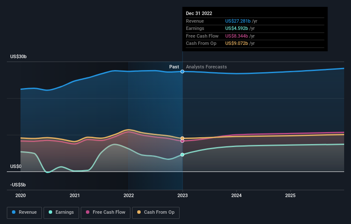This screenshot has height=224, width=351.
Task: Click the blue Revenue data point marker
Action: [x=183, y=72]
